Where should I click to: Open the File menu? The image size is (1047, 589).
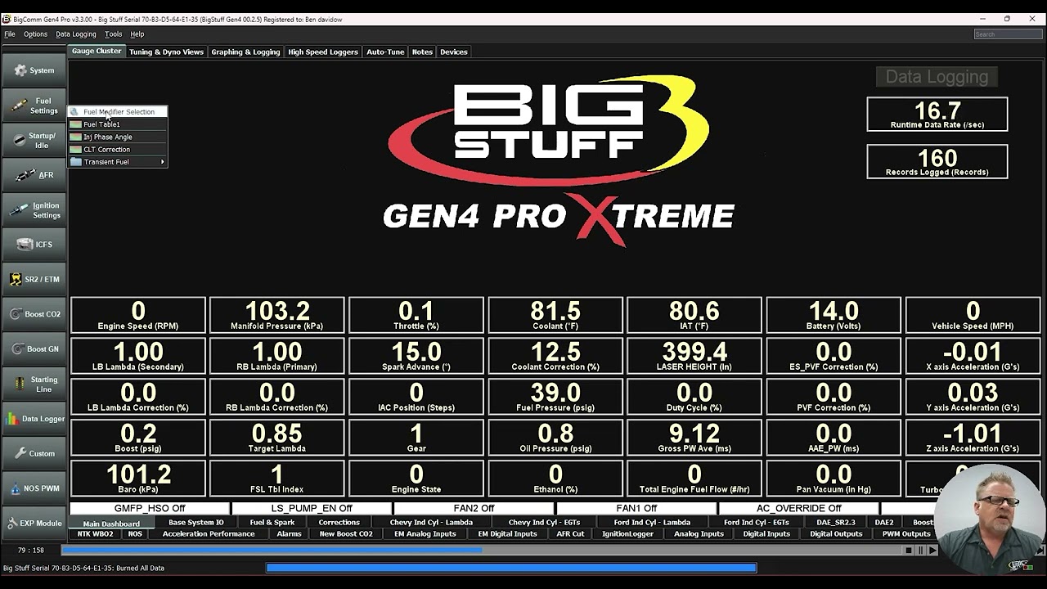click(10, 34)
